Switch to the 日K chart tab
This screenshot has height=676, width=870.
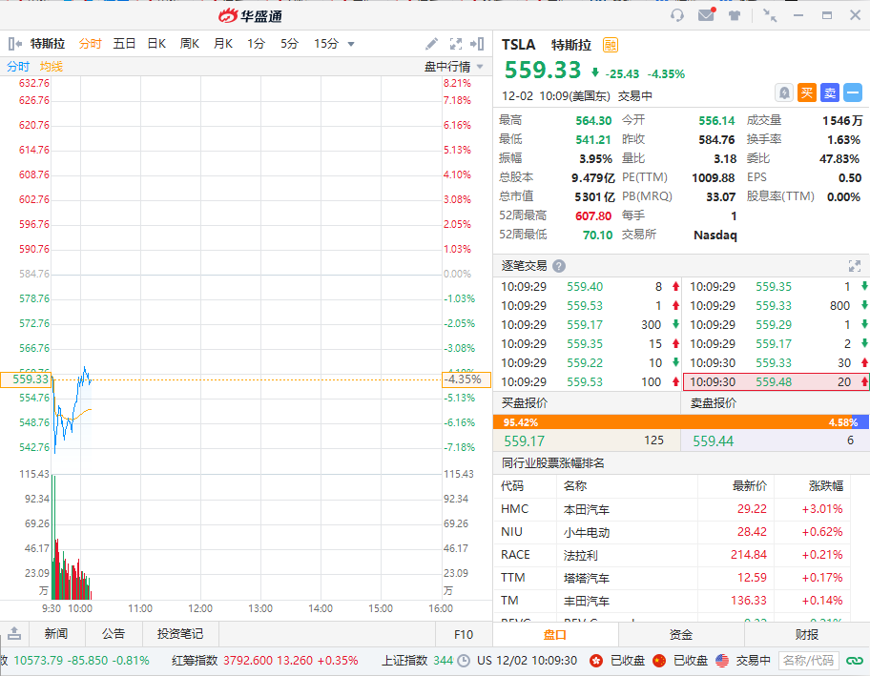156,44
